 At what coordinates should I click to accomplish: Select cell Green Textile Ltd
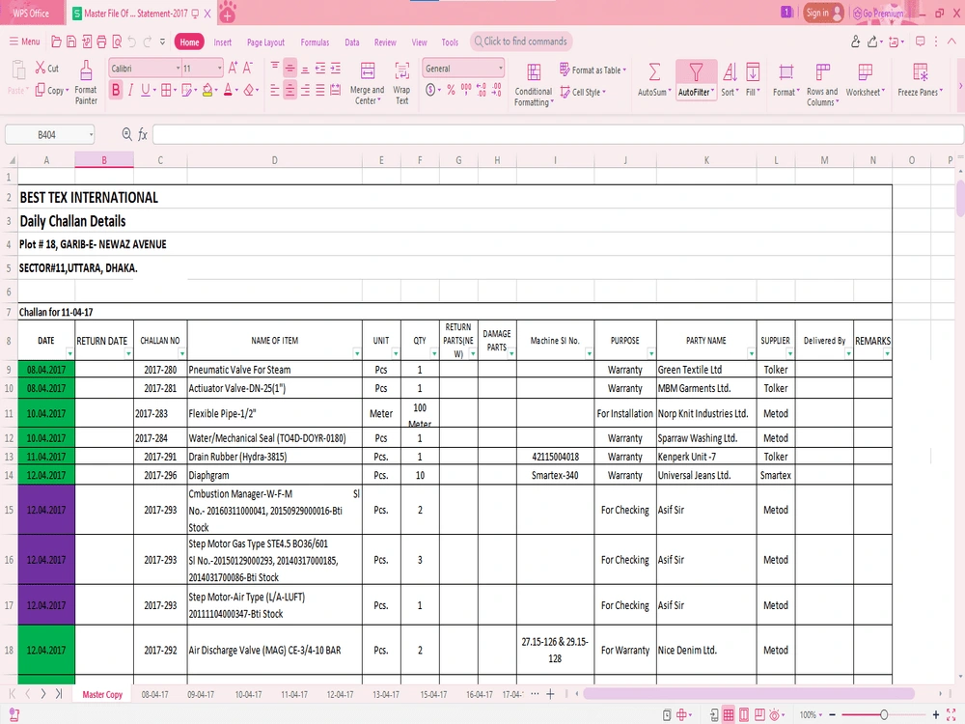click(706, 370)
